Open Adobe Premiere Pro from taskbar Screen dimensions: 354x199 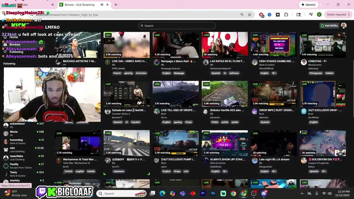tap(203, 193)
